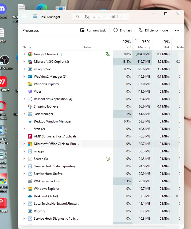191x229 pixels.
Task: Click Run new task button
Action: 93,30
